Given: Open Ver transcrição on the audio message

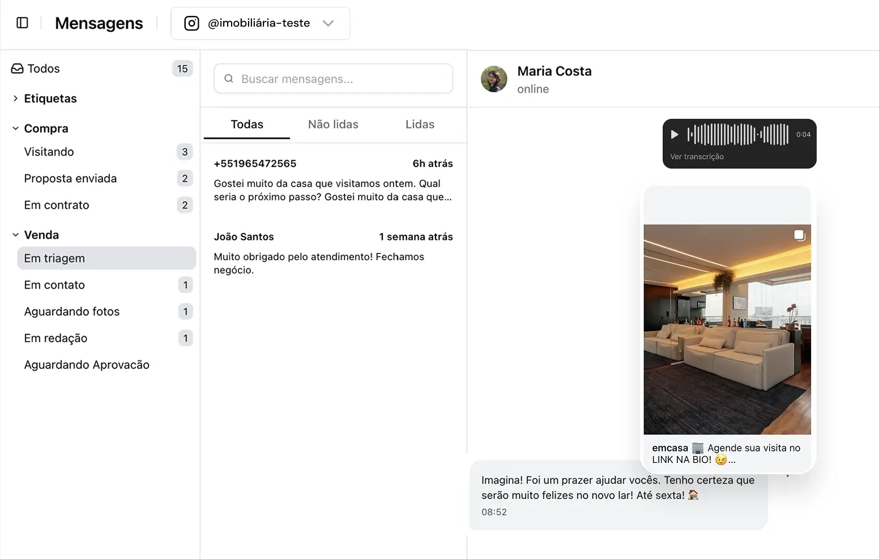Looking at the screenshot, I should 696,157.
